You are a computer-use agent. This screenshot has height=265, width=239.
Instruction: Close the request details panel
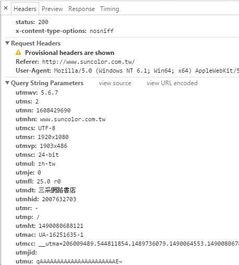tap(6, 8)
